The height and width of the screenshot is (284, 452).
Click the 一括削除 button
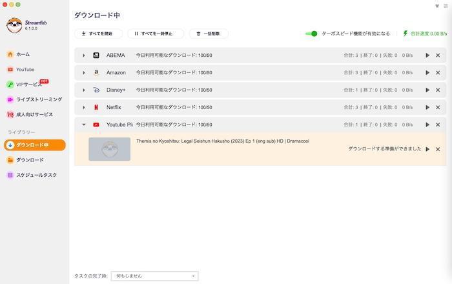[x=209, y=34]
